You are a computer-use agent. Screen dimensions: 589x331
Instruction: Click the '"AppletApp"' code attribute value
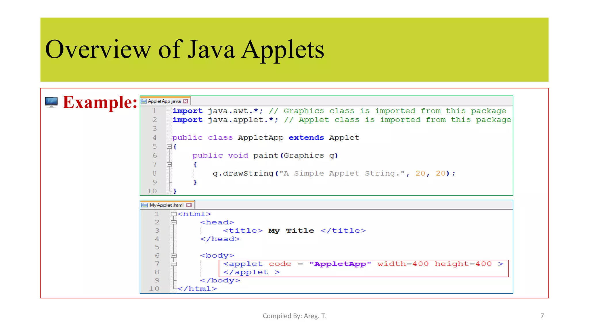click(x=340, y=264)
